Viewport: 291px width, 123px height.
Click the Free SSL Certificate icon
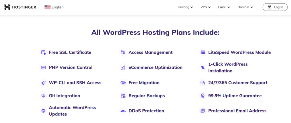click(43, 52)
